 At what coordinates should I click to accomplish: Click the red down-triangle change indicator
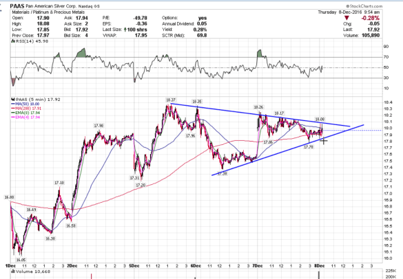tap(347, 18)
